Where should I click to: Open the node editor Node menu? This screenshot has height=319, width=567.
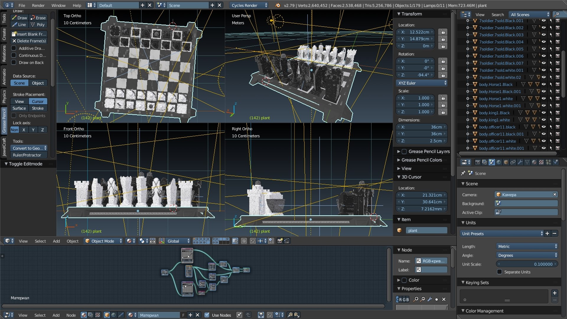pyautogui.click(x=71, y=315)
